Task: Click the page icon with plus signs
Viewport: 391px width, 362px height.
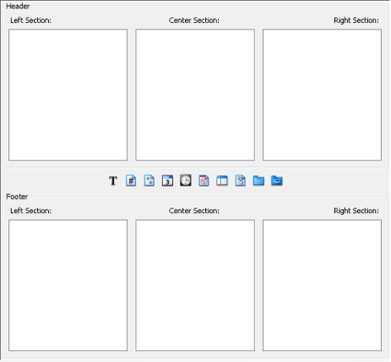Action: (x=149, y=181)
